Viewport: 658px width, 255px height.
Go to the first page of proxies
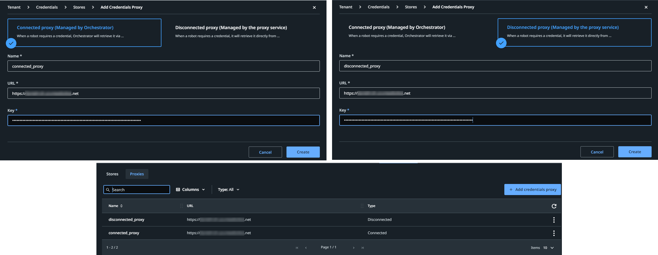(297, 248)
